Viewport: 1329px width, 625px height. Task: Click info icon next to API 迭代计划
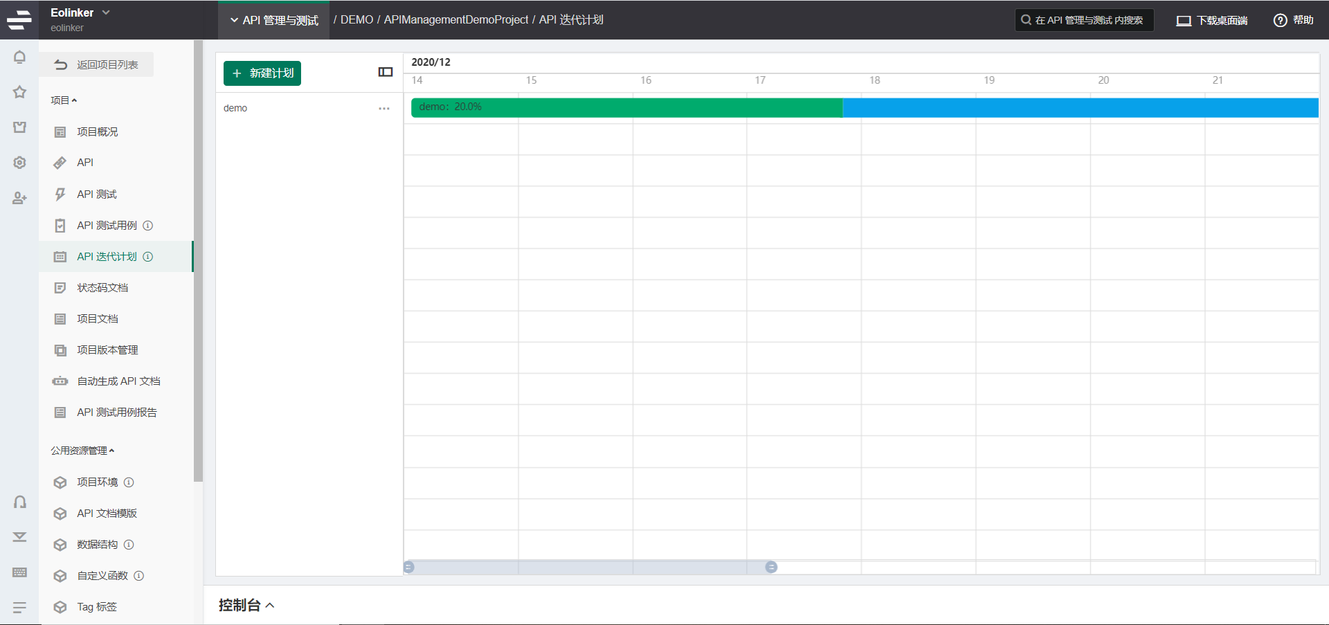[x=148, y=257]
